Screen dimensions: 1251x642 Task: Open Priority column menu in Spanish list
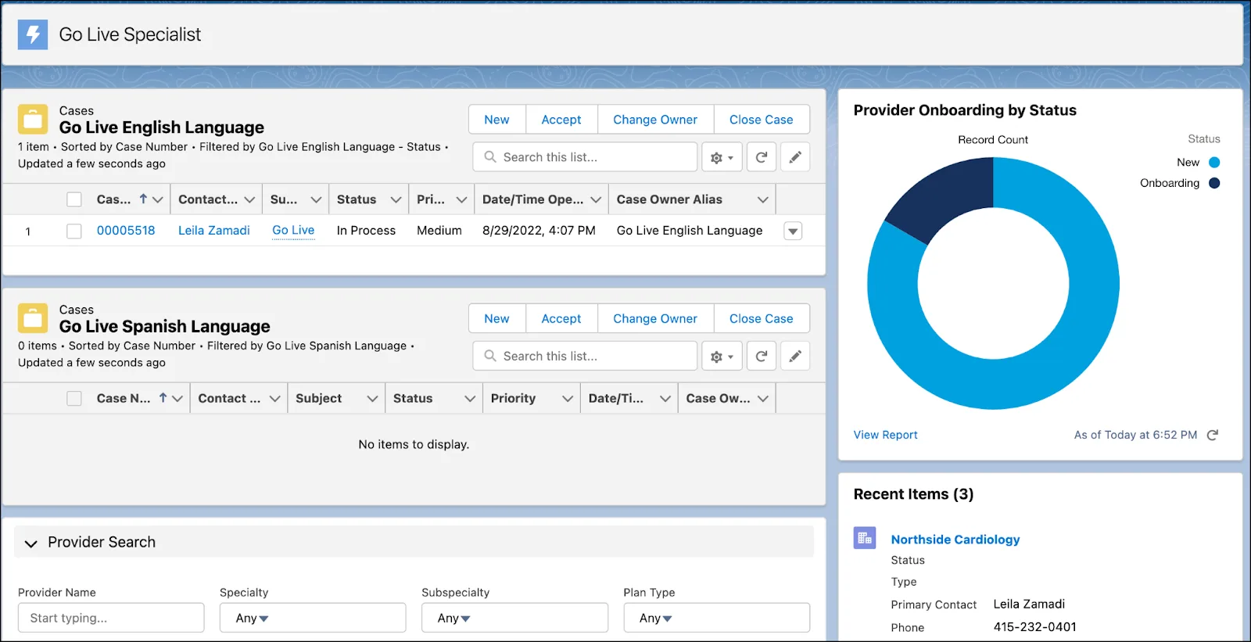point(568,398)
